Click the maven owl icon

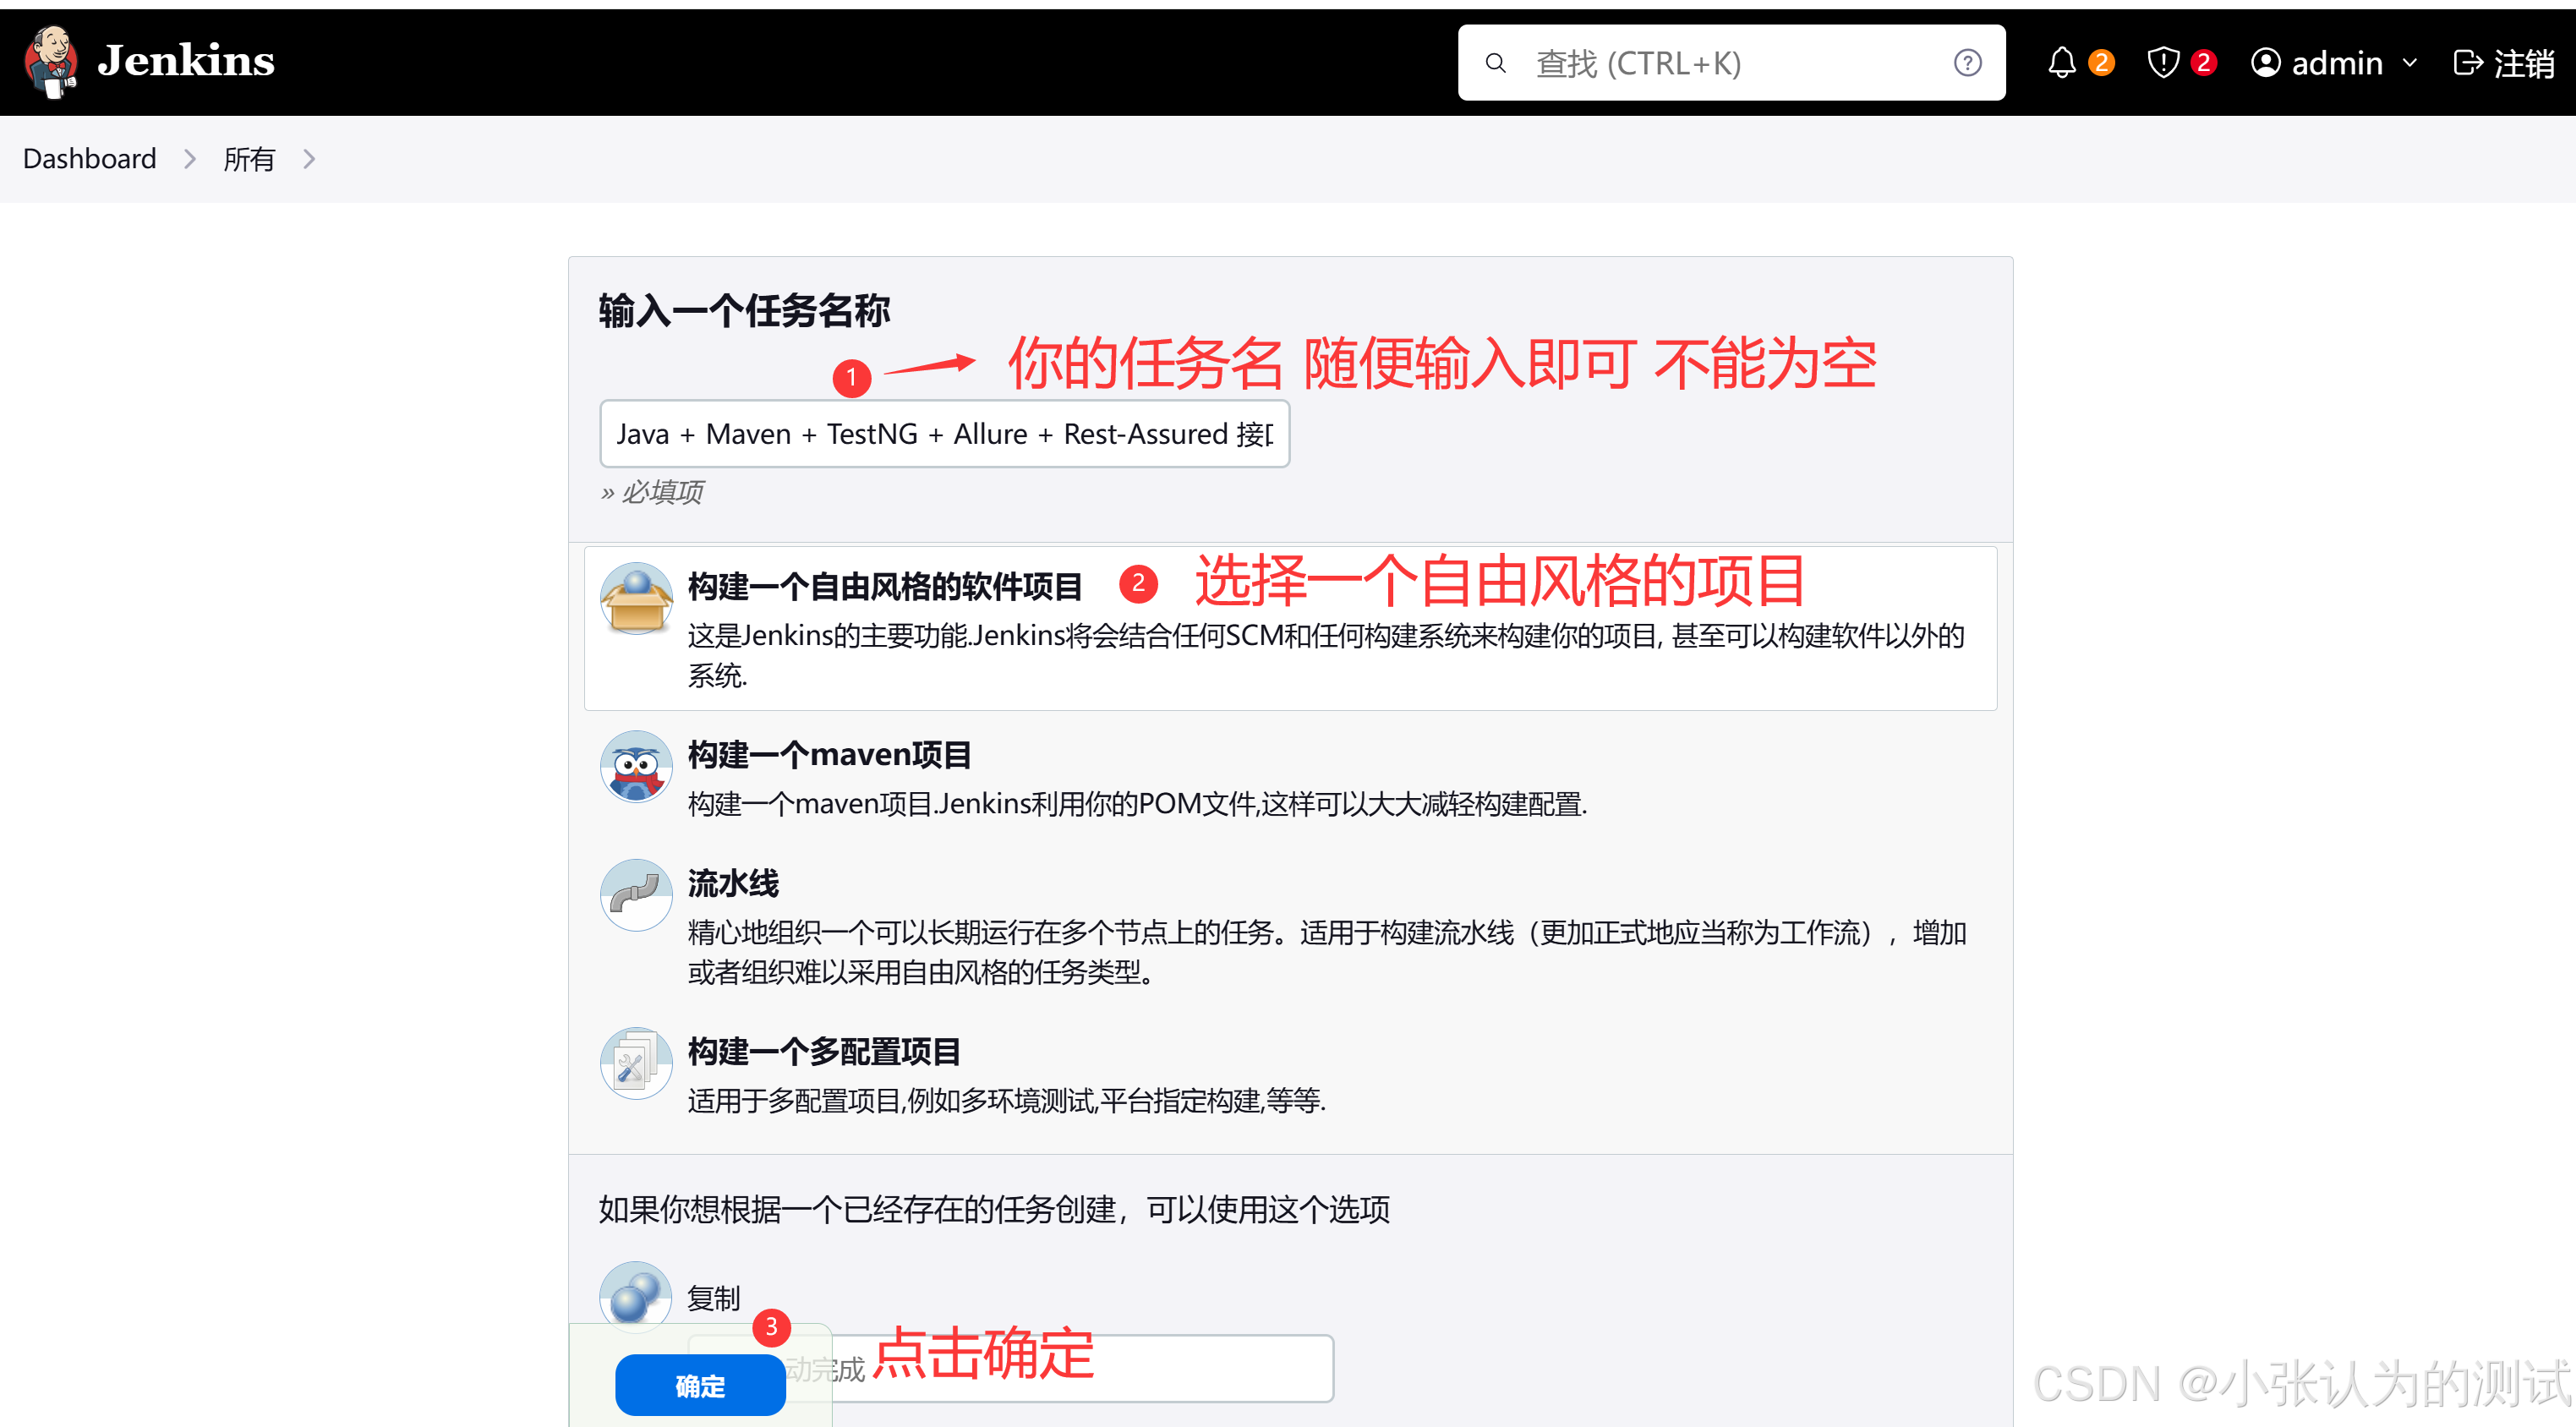coord(636,766)
